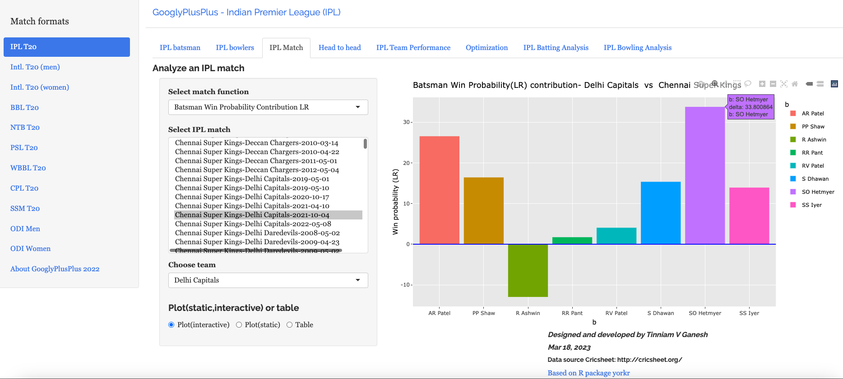Select the Plot(static) radio button
The height and width of the screenshot is (379, 843).
tap(239, 325)
